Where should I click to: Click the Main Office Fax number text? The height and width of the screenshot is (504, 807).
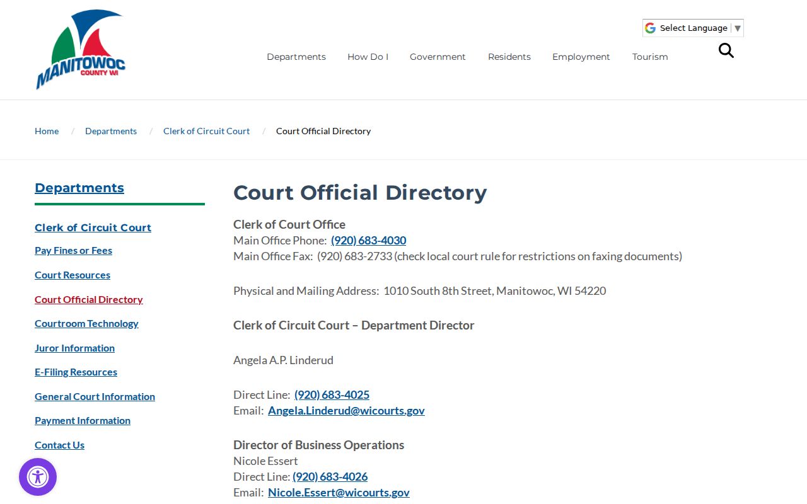tap(354, 256)
